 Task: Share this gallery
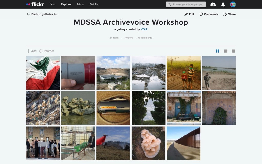point(230,14)
